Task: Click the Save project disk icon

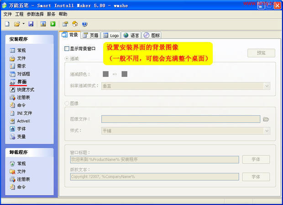Action: click(31, 24)
